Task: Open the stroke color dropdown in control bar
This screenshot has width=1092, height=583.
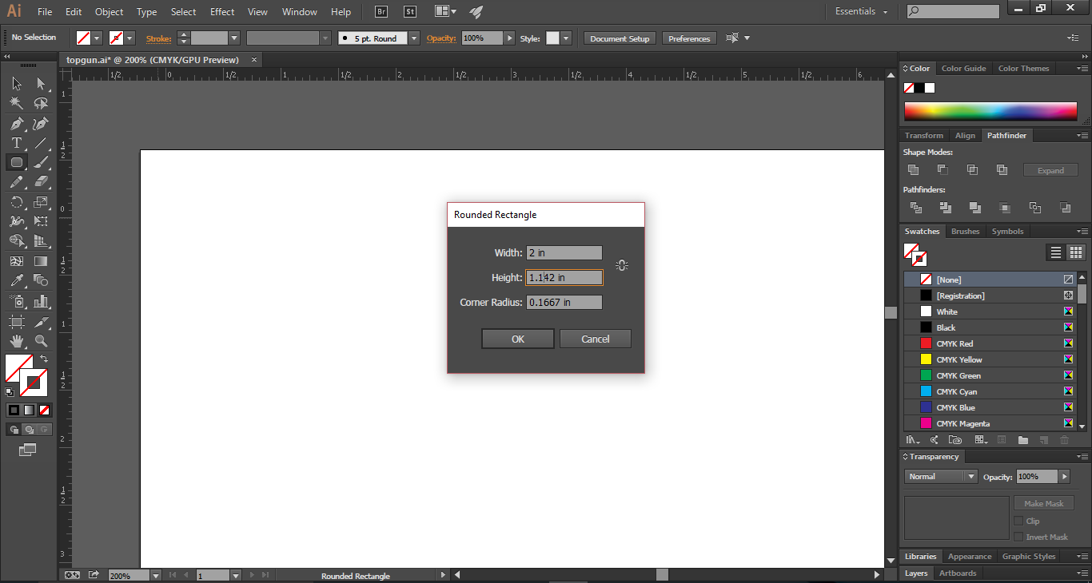Action: [x=130, y=38]
